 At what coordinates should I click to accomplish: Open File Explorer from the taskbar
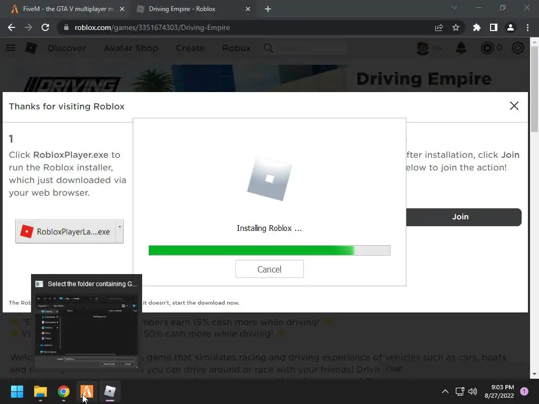[40, 391]
